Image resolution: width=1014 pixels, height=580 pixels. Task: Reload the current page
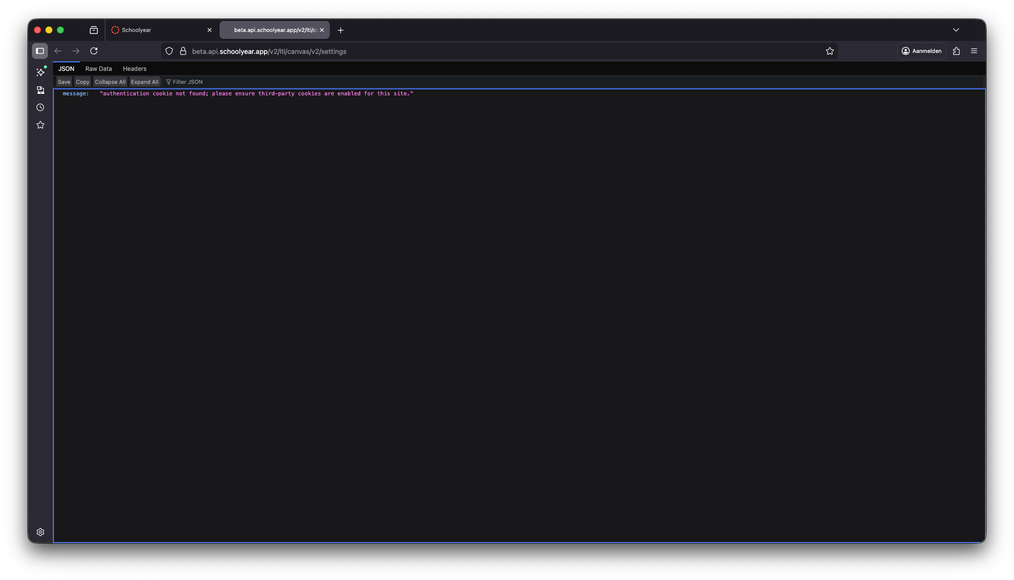coord(94,51)
